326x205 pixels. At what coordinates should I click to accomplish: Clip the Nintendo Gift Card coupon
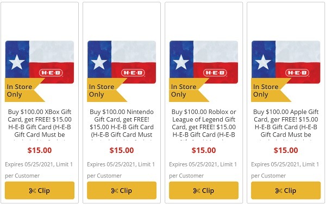click(x=122, y=190)
